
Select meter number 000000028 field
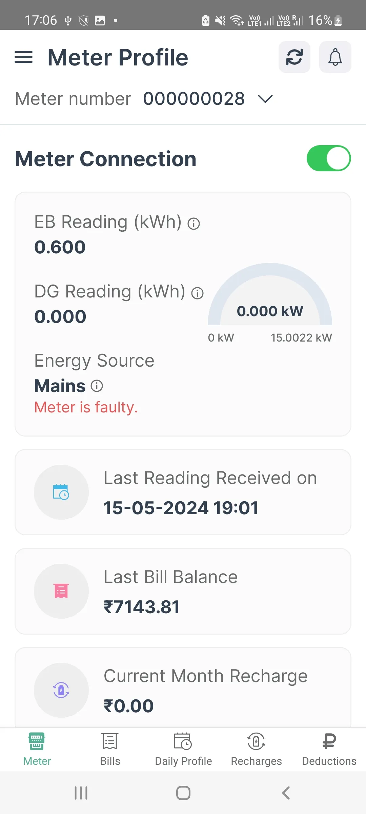tap(194, 99)
